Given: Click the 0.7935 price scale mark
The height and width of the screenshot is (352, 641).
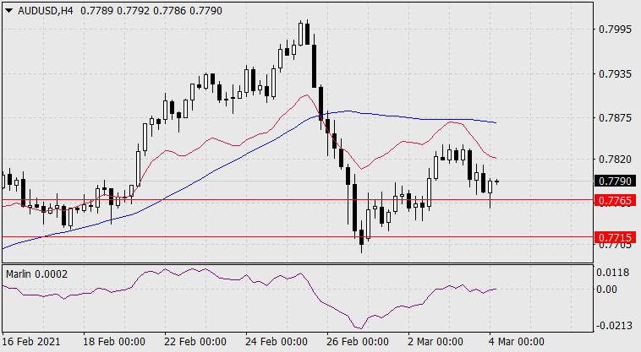Looking at the screenshot, I should 615,73.
